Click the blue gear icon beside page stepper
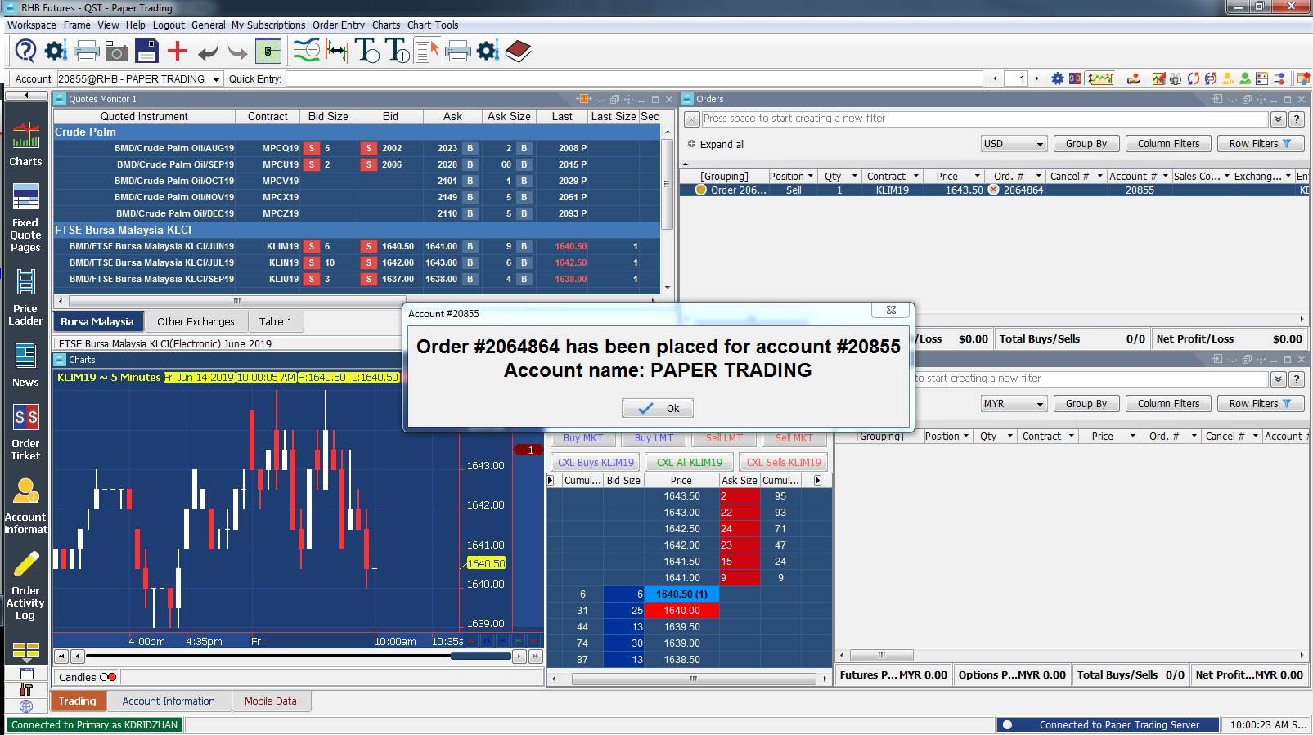Image resolution: width=1313 pixels, height=735 pixels. 1057,78
